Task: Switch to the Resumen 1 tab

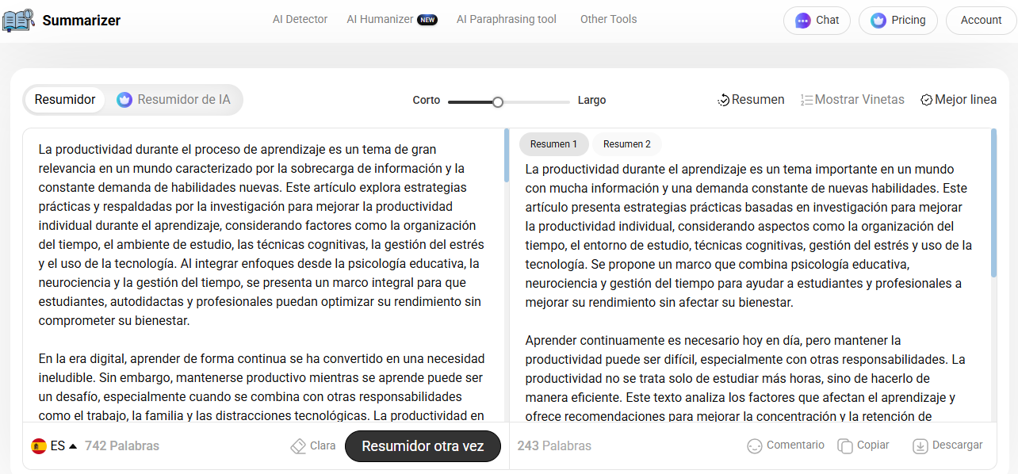Action: click(x=553, y=144)
